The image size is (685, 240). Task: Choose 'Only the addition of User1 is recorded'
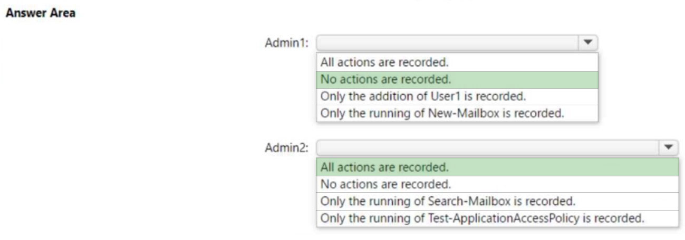click(457, 97)
